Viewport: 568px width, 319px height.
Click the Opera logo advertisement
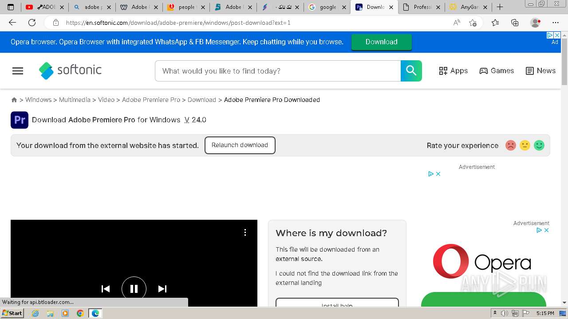click(x=482, y=261)
